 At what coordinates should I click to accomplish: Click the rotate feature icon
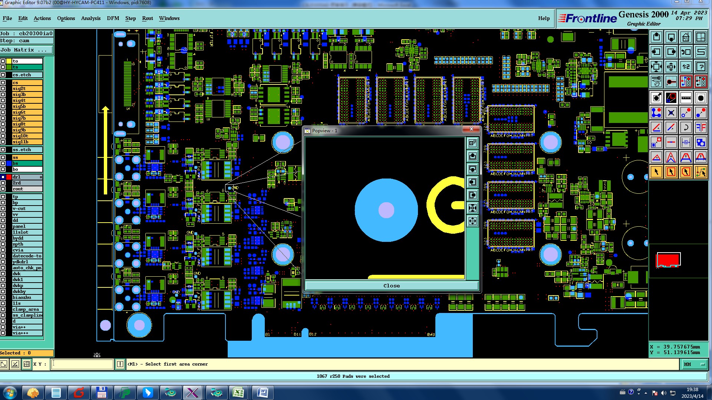click(x=686, y=127)
